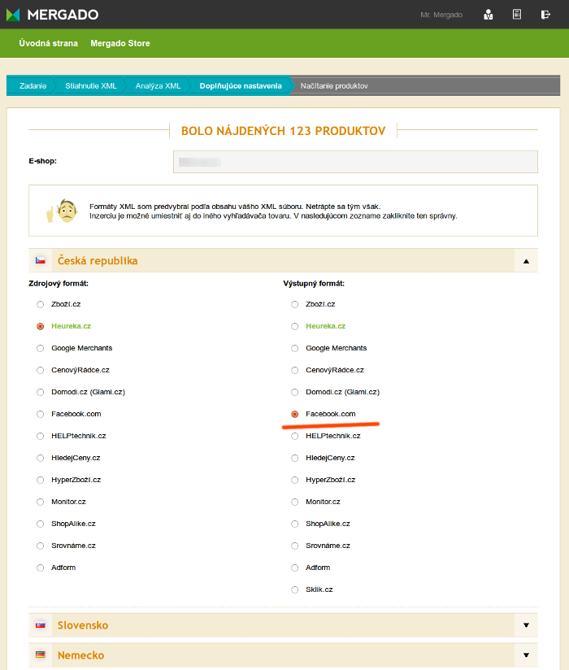The height and width of the screenshot is (670, 569).
Task: Go back to the Zadanie step
Action: [33, 86]
